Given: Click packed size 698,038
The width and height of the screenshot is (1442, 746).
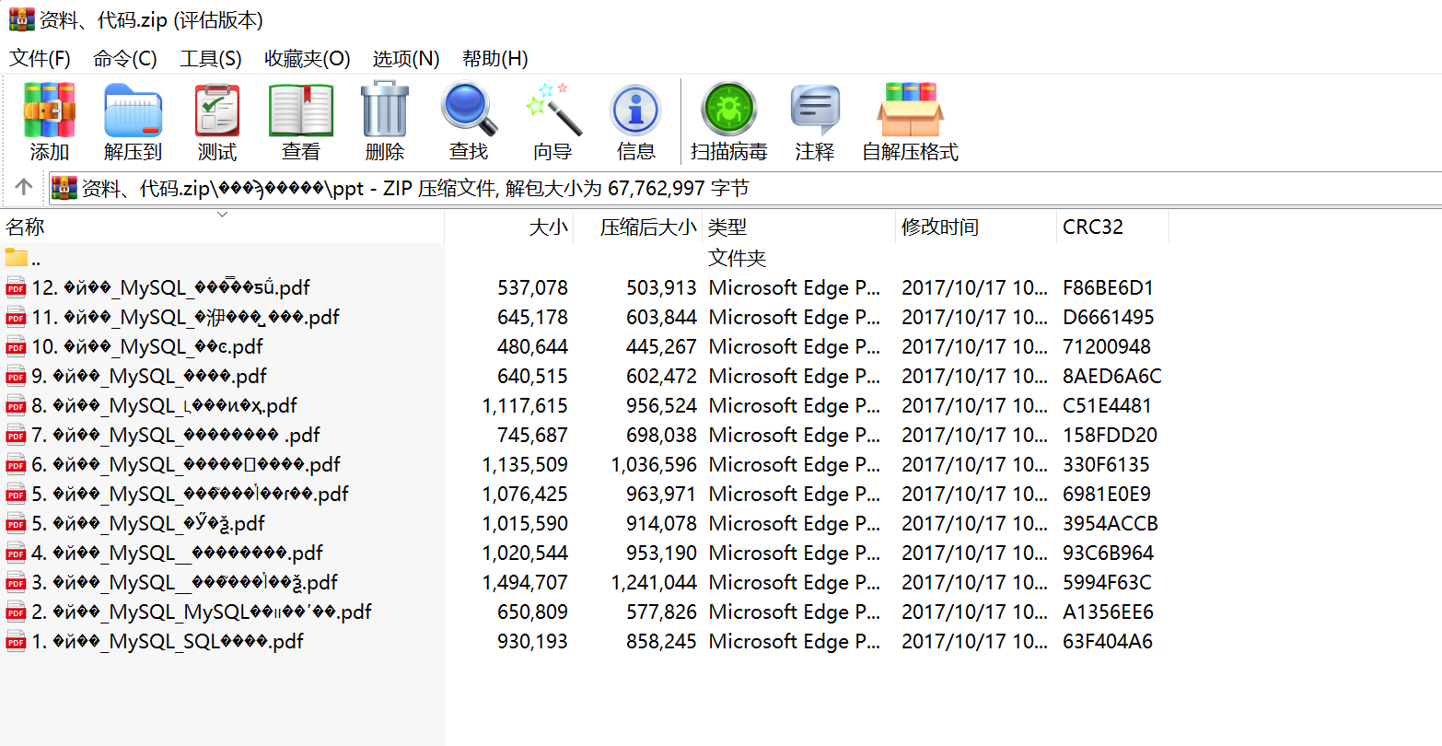Looking at the screenshot, I should [x=661, y=435].
